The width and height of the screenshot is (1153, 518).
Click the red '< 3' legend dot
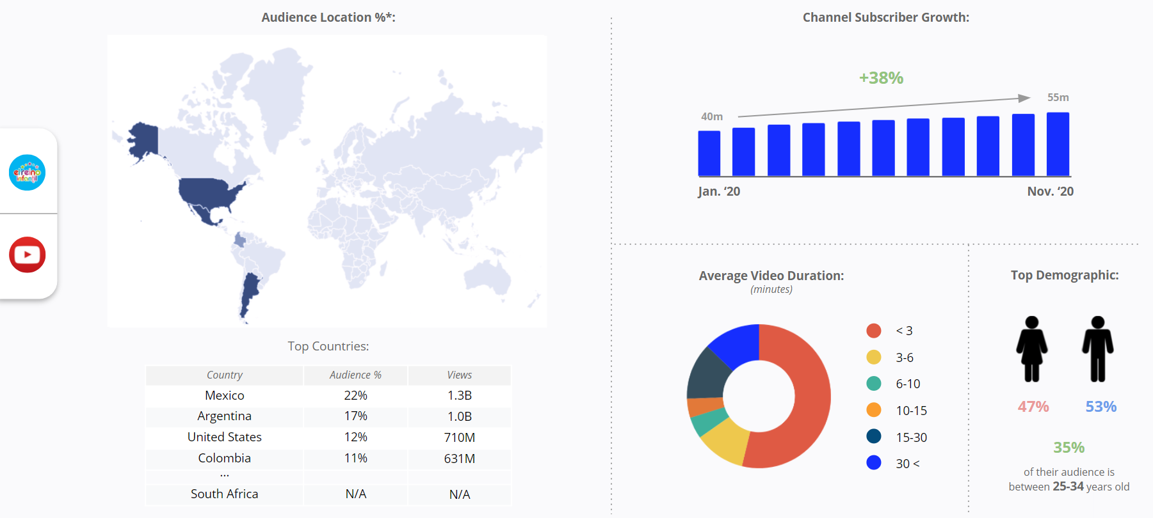(873, 331)
